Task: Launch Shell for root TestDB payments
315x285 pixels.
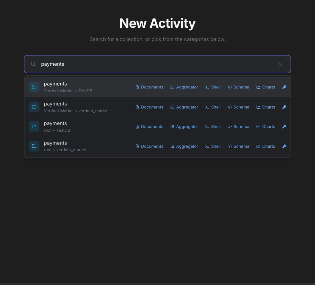Action: coord(213,126)
